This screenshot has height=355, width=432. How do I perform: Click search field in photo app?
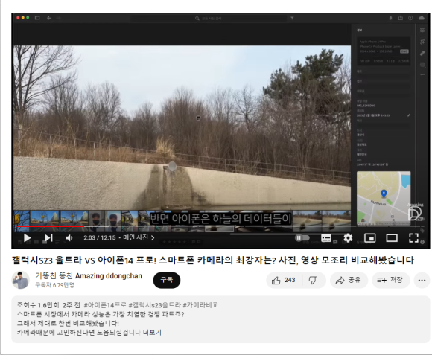point(209,18)
